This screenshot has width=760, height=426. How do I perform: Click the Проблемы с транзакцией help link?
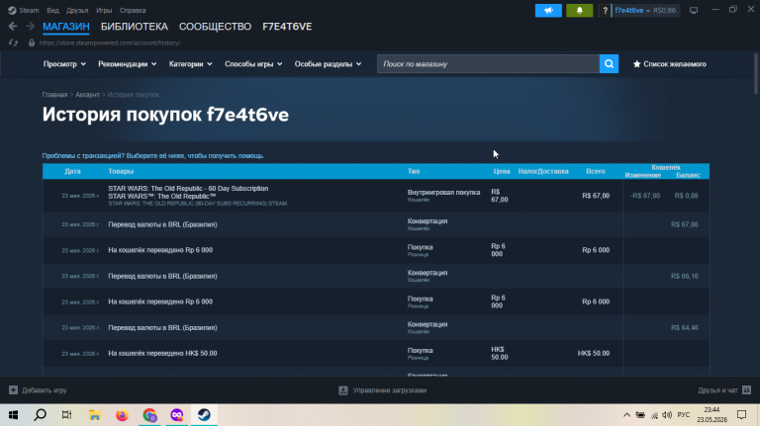[153, 156]
